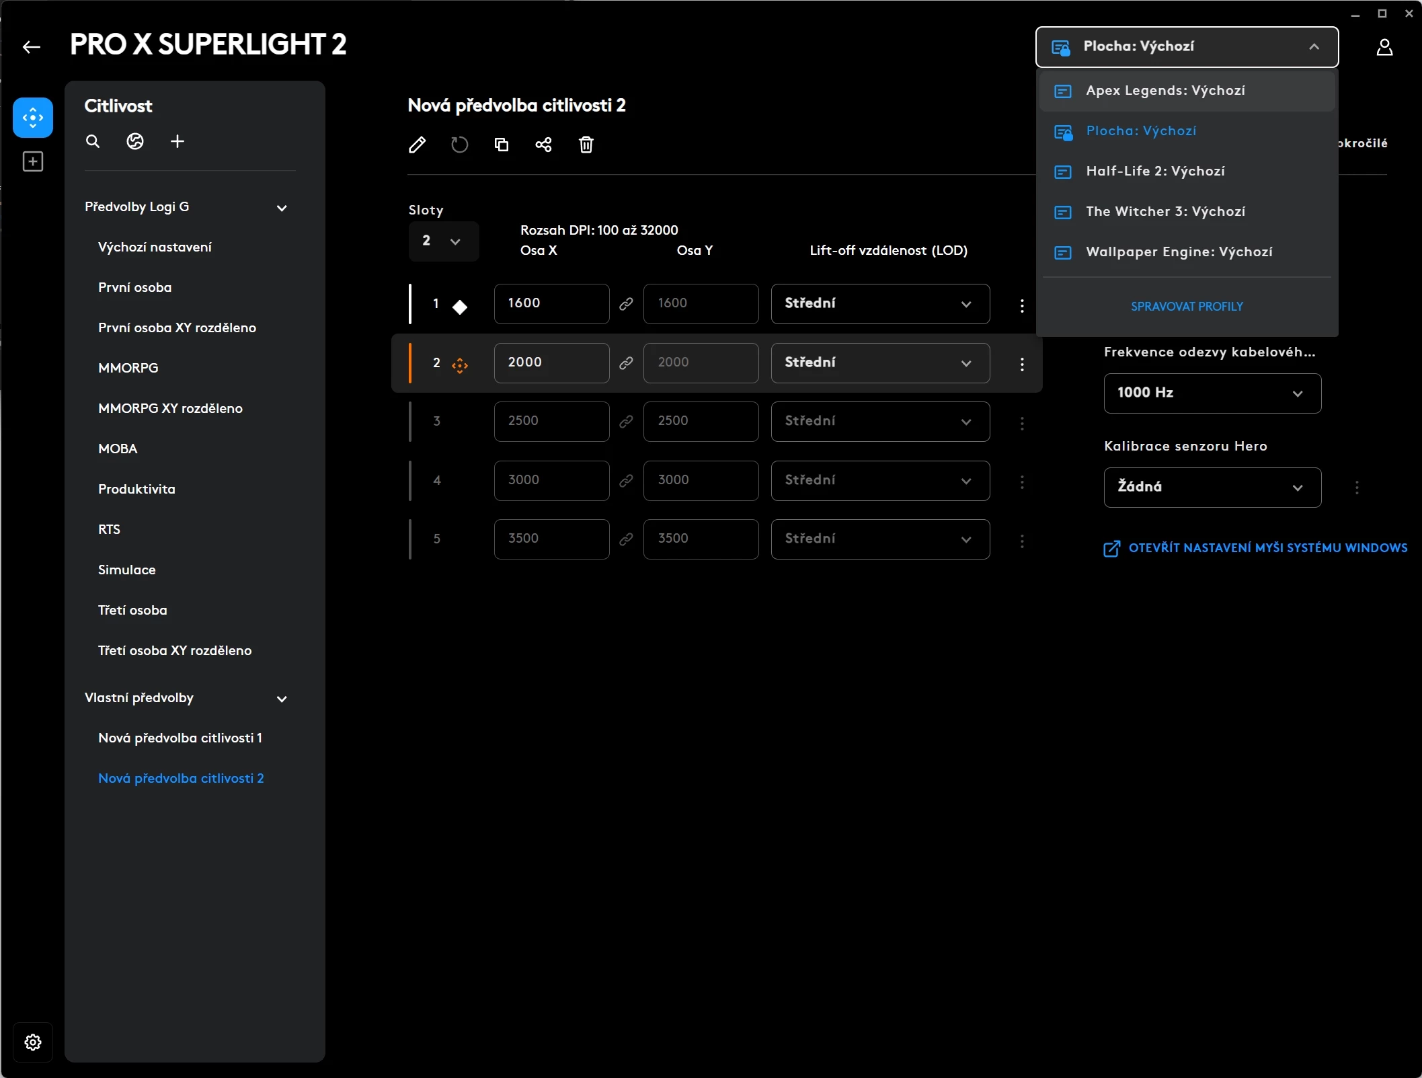Select the Apex Legends: Výchozí profile
This screenshot has height=1078, width=1422.
pyautogui.click(x=1187, y=91)
